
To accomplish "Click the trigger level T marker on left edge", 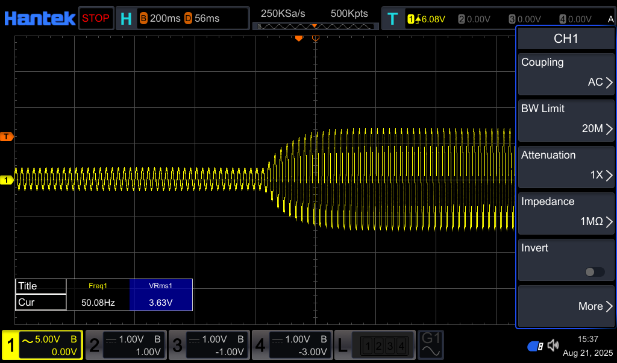I will (x=7, y=137).
